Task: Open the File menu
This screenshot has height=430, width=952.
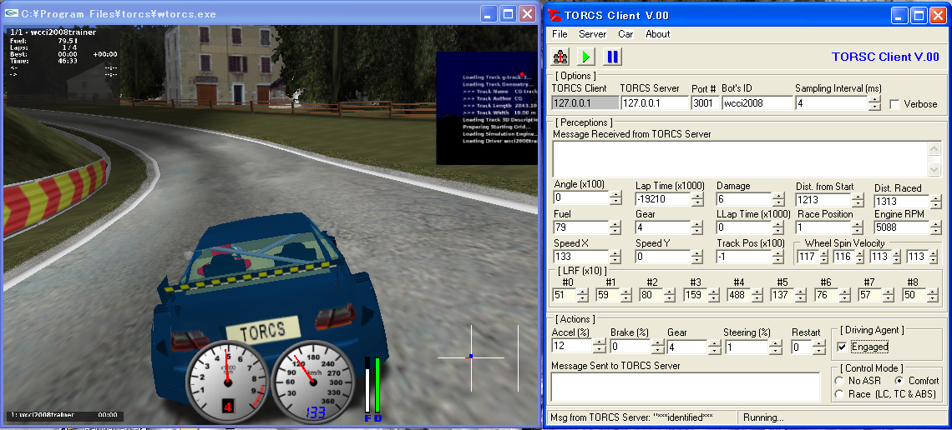Action: pyautogui.click(x=560, y=34)
